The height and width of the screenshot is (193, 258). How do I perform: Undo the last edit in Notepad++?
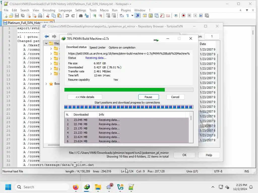coord(67,16)
